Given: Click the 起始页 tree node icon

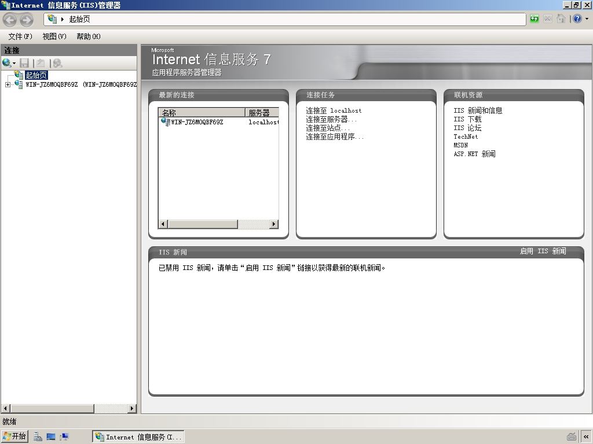Looking at the screenshot, I should tap(19, 75).
